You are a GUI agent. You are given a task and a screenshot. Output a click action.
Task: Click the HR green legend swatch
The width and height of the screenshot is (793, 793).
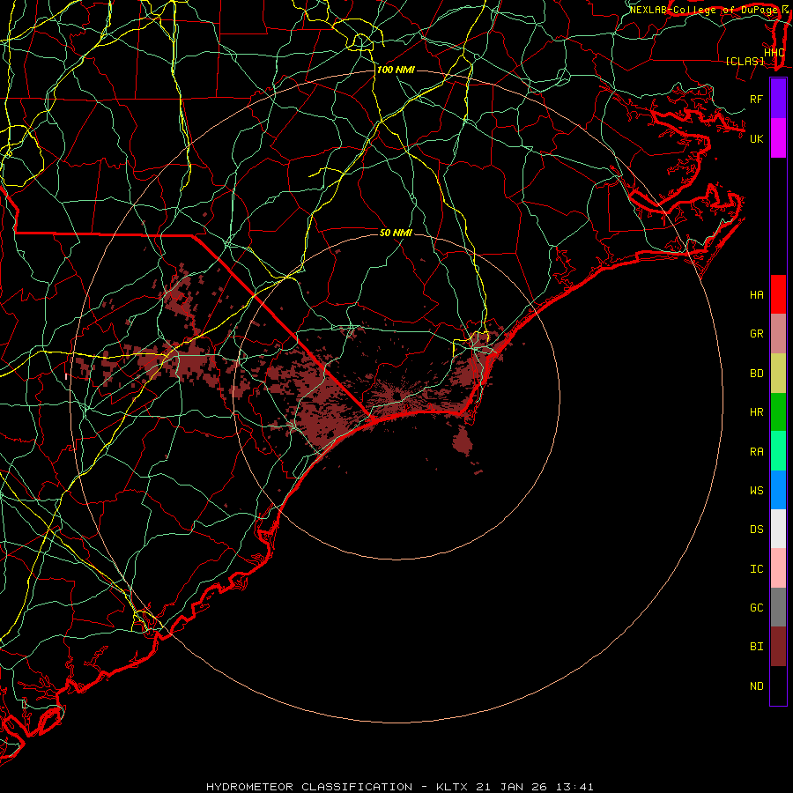(x=778, y=411)
